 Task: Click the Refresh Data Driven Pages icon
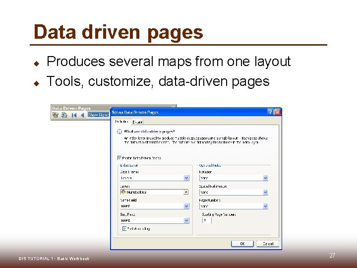pos(64,115)
